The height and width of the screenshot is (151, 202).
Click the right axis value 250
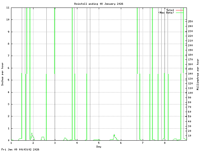(190, 21)
